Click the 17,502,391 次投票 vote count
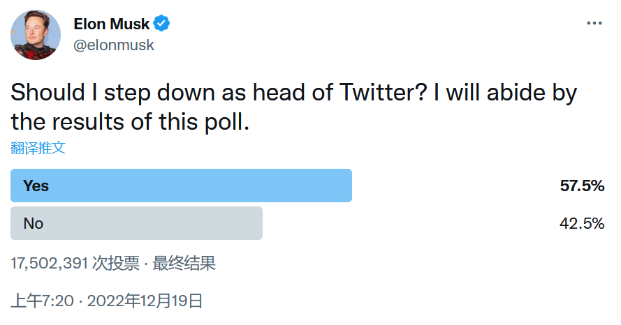The image size is (621, 325). click(75, 263)
